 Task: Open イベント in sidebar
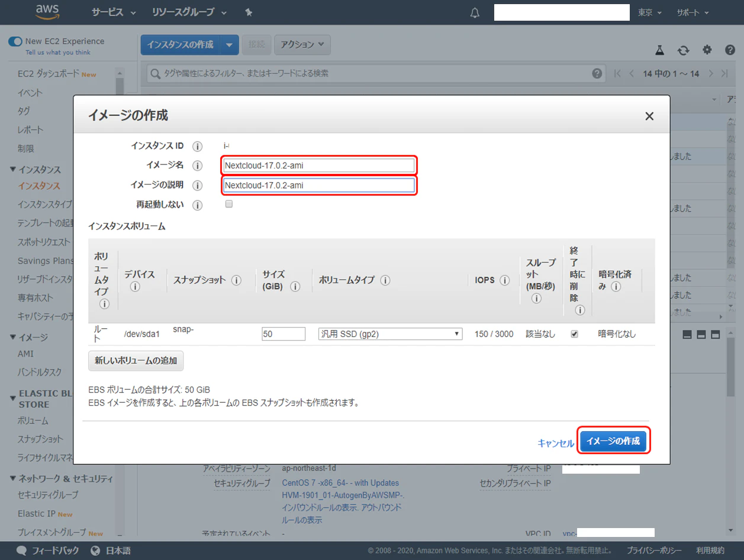coord(30,93)
